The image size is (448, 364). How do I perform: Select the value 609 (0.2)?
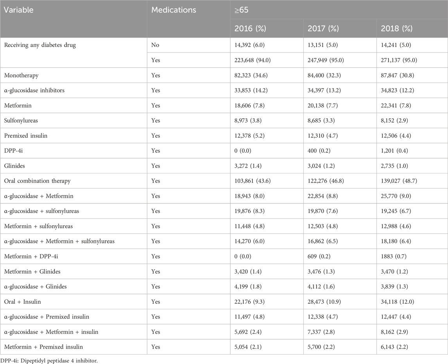coord(319,256)
